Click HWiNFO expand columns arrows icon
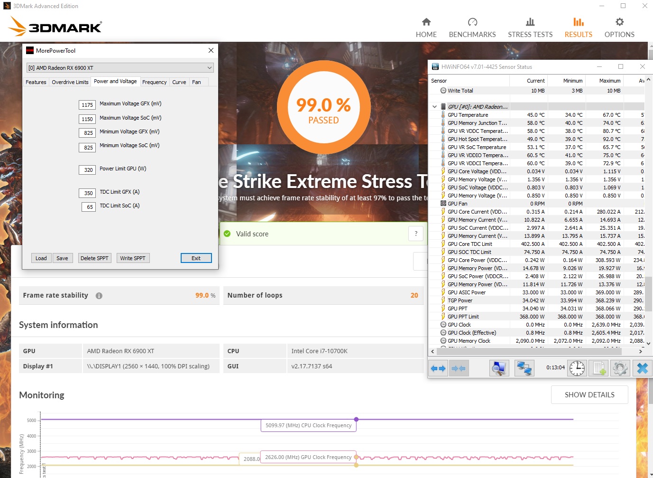 (438, 368)
